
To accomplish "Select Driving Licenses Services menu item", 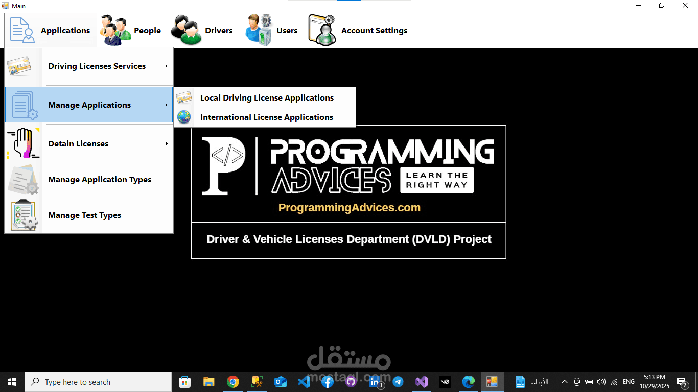I will pos(89,66).
